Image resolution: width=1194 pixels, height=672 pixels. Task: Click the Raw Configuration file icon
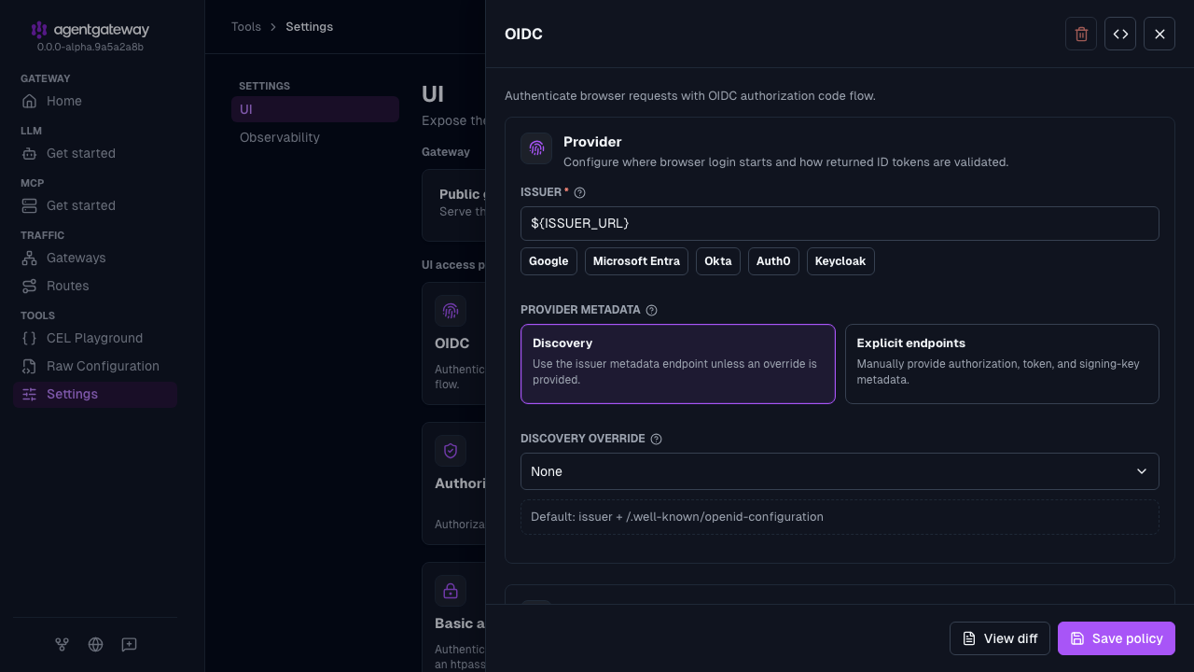(x=30, y=366)
